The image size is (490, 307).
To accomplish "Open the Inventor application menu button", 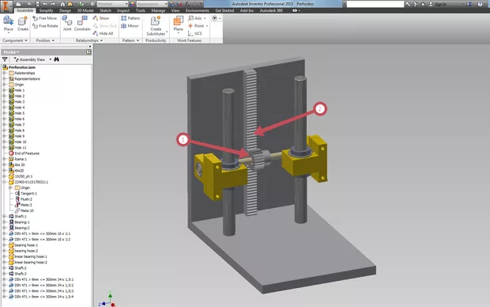I will [x=6, y=6].
